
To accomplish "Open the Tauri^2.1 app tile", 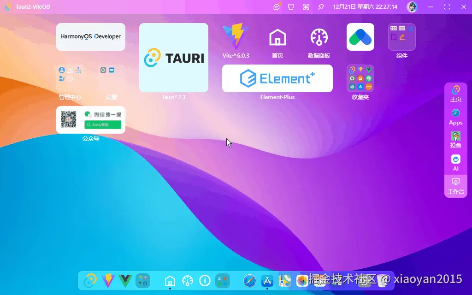I will 174,58.
